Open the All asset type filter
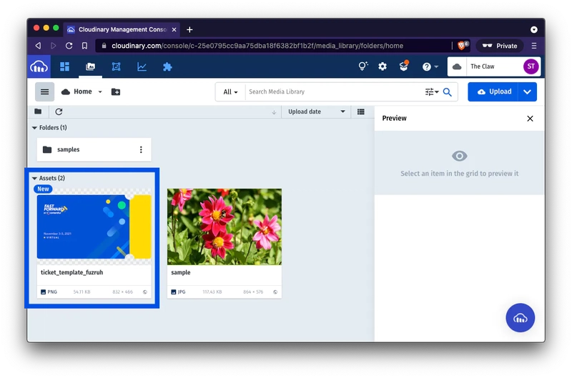The image size is (572, 378). coord(230,92)
